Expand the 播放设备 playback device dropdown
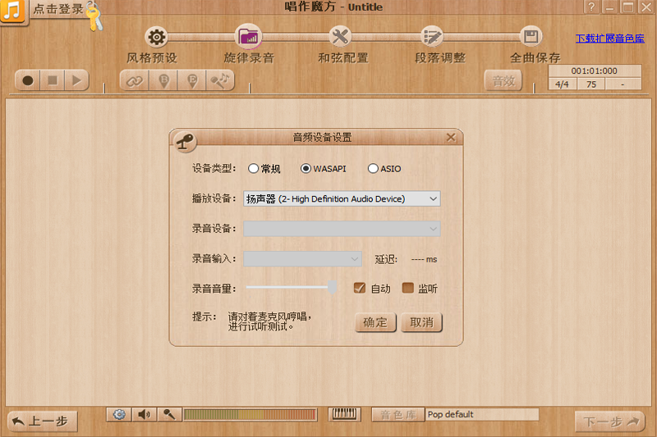Image resolution: width=657 pixels, height=437 pixels. (342, 199)
